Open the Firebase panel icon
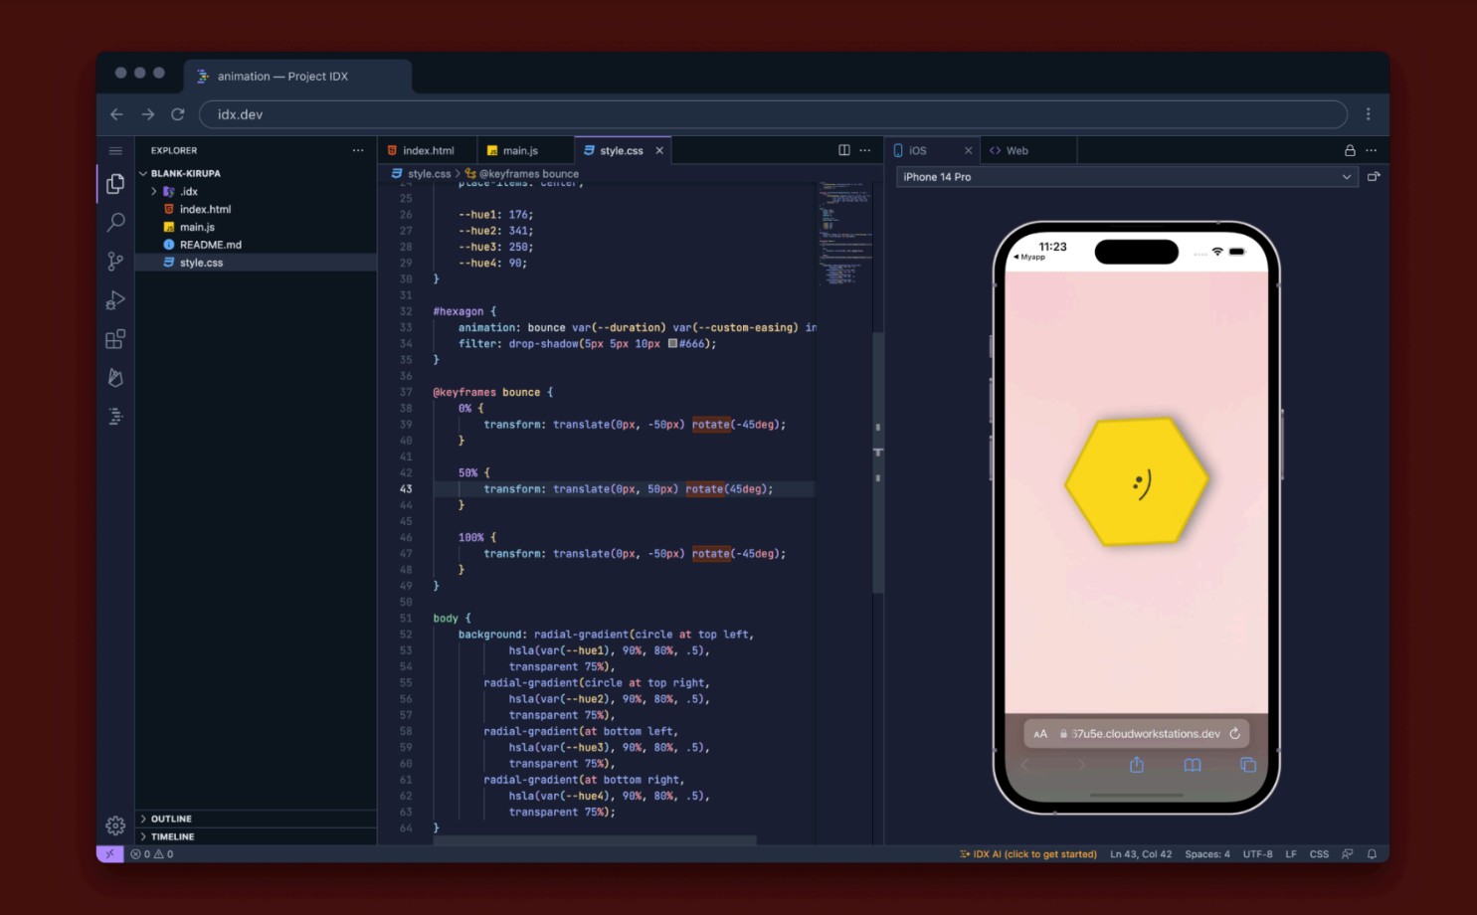This screenshot has width=1477, height=915. tap(115, 377)
